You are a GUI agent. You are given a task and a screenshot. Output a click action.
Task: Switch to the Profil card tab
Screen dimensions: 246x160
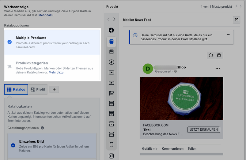point(38,89)
